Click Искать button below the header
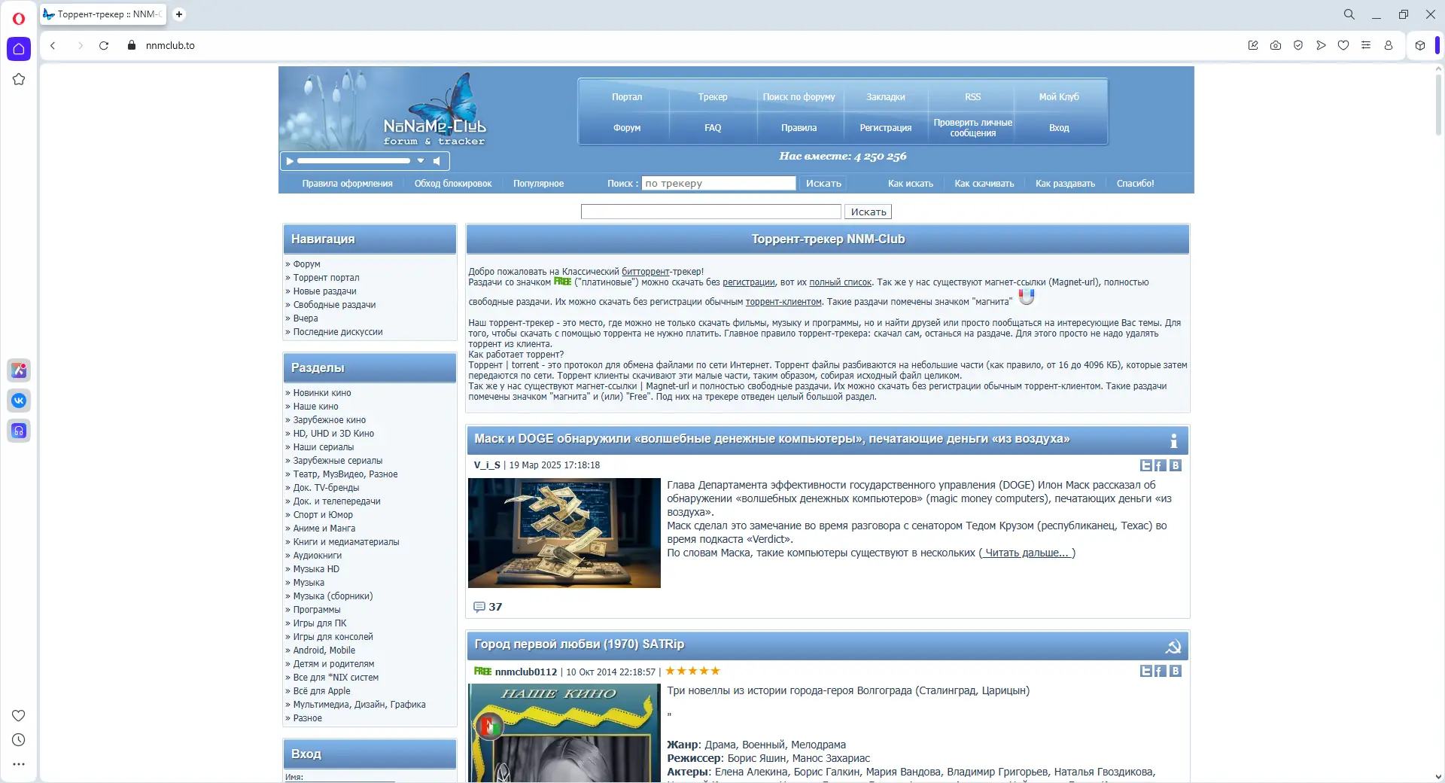 (x=869, y=212)
